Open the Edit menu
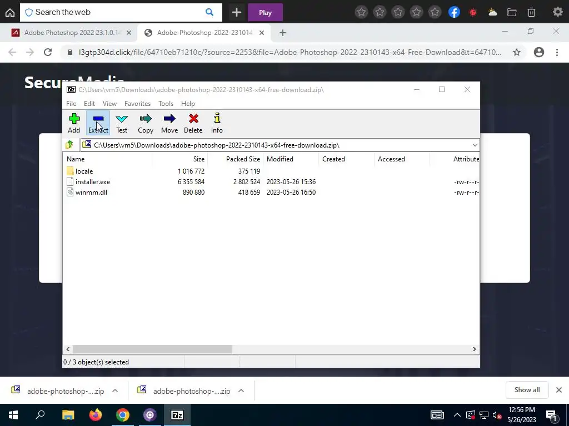The image size is (569, 426). pos(89,104)
